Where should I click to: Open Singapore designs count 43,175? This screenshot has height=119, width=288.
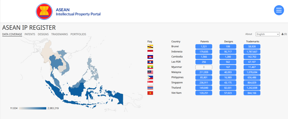pyautogui.click(x=228, y=83)
